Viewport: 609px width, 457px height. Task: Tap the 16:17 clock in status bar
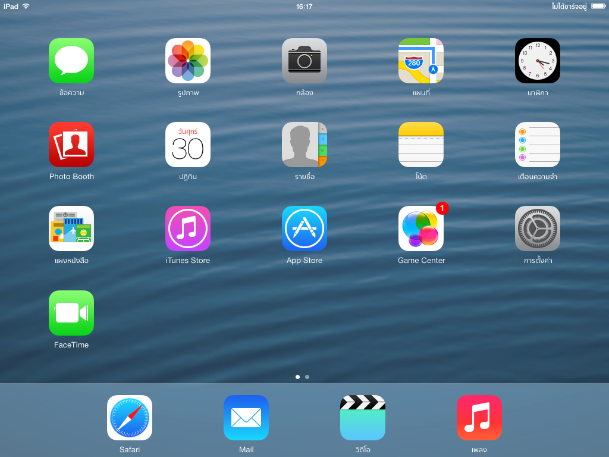pos(304,6)
